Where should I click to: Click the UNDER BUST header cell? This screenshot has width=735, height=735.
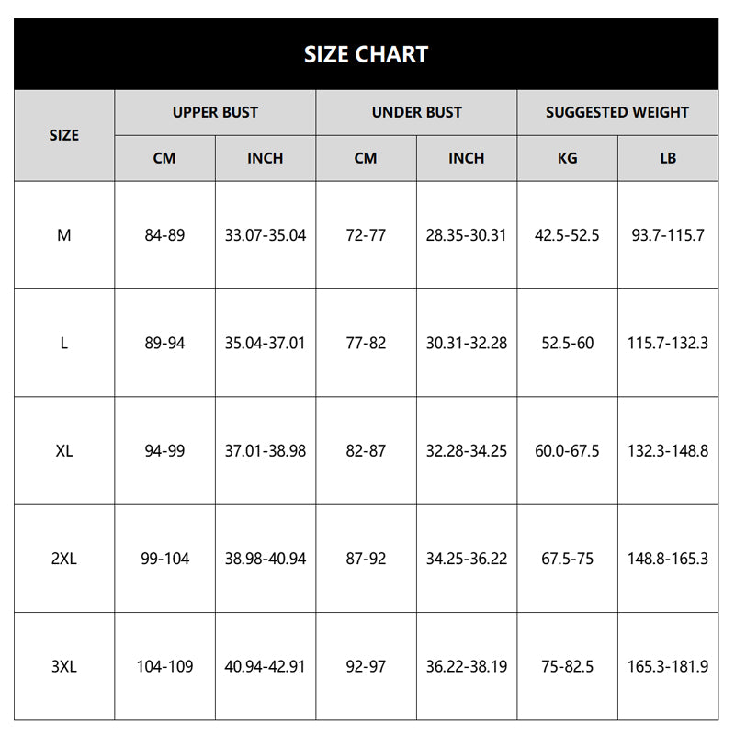(416, 113)
